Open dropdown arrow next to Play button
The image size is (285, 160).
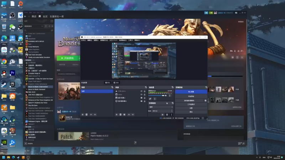(79, 58)
